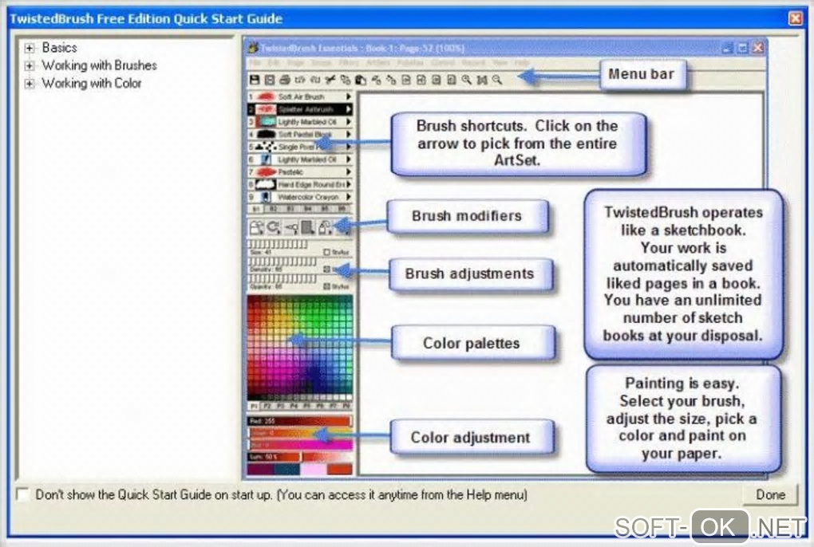Expand the Basics tree node

tap(30, 48)
